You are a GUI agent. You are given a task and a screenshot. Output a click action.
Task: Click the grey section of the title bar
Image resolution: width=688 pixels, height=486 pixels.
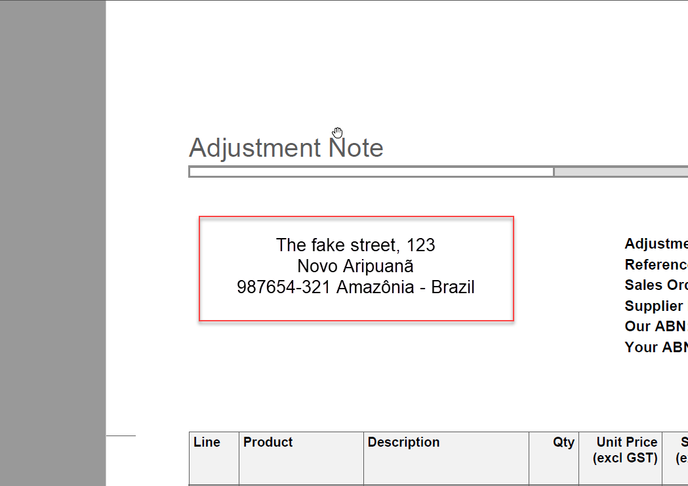tap(621, 172)
